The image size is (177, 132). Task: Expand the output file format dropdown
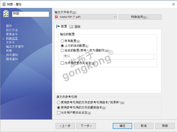point(115,17)
